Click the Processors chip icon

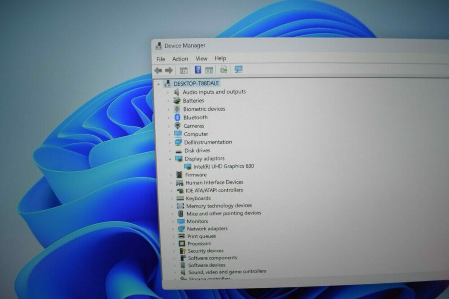pyautogui.click(x=181, y=243)
